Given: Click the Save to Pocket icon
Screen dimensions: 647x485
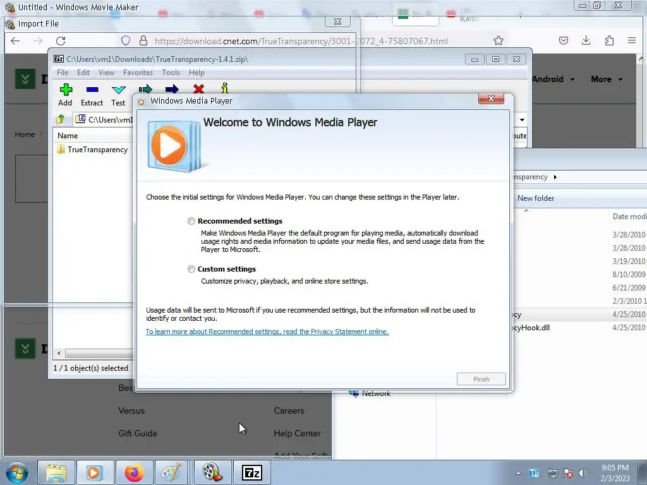Looking at the screenshot, I should [x=564, y=40].
